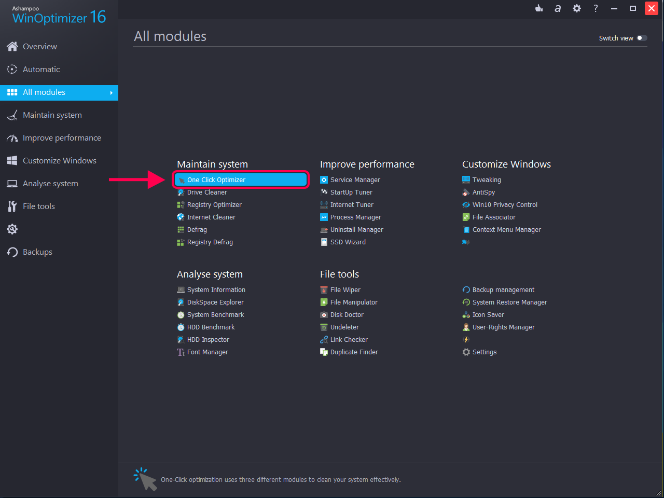The image size is (664, 498).
Task: Open the Ashampoo 'a' icon in title bar
Action: (x=558, y=8)
